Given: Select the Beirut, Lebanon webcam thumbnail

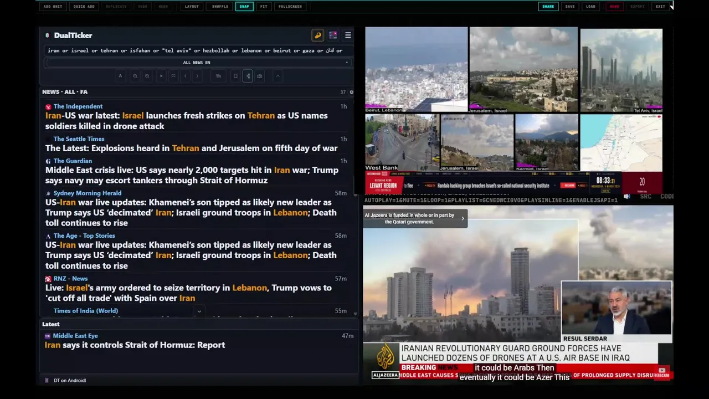Looking at the screenshot, I should [416, 69].
